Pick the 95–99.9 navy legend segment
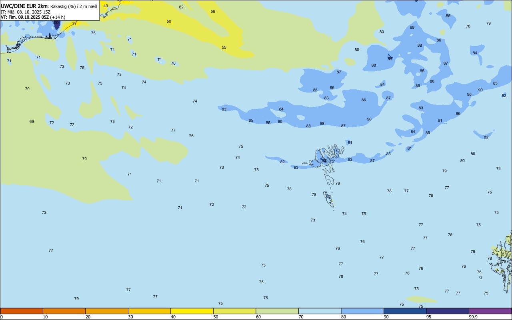The image size is (512, 320). [448, 311]
